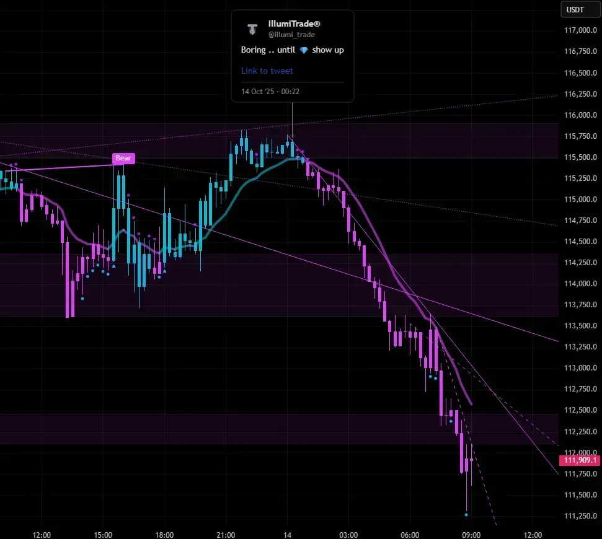Screen dimensions: 602x539
Task: Click the 06:00 time axis label
Action: pos(410,535)
